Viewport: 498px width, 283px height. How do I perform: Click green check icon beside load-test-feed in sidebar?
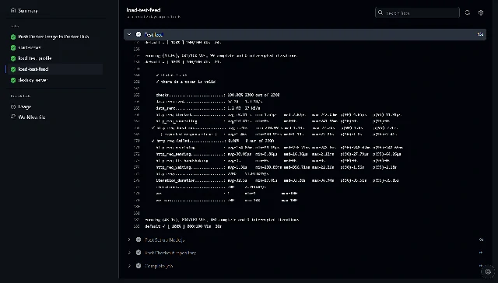(13, 69)
